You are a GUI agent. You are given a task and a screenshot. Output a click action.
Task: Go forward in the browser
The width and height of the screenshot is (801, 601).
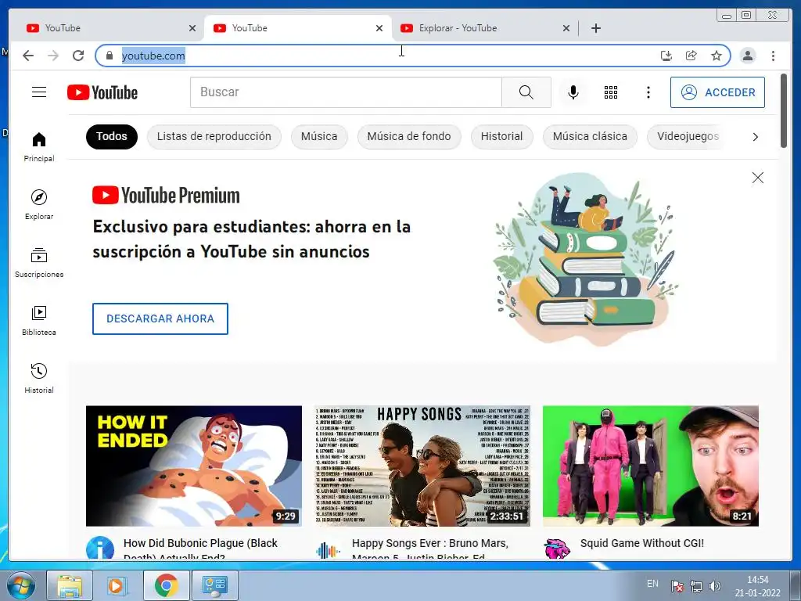(x=53, y=56)
